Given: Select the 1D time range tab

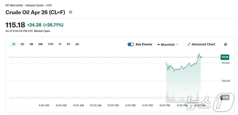Looking at the screenshot, I should [14, 44].
